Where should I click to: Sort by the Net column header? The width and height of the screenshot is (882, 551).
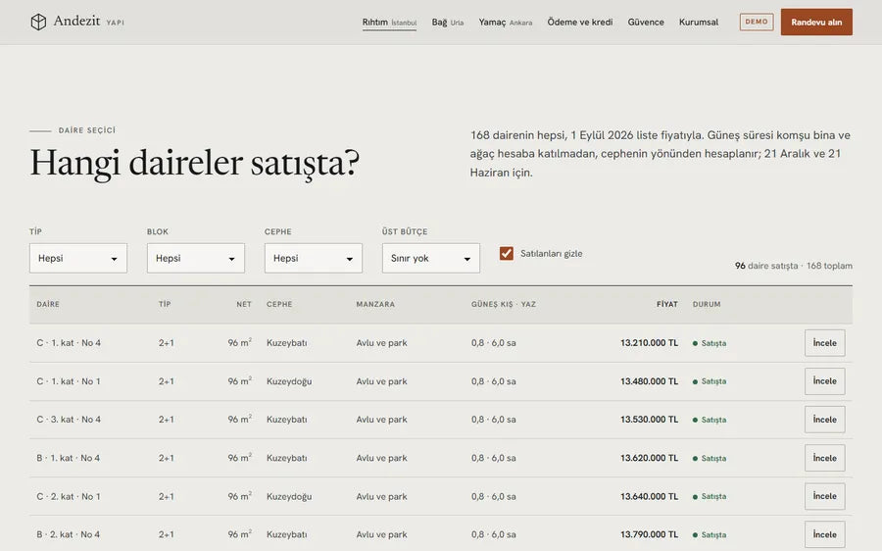click(244, 304)
